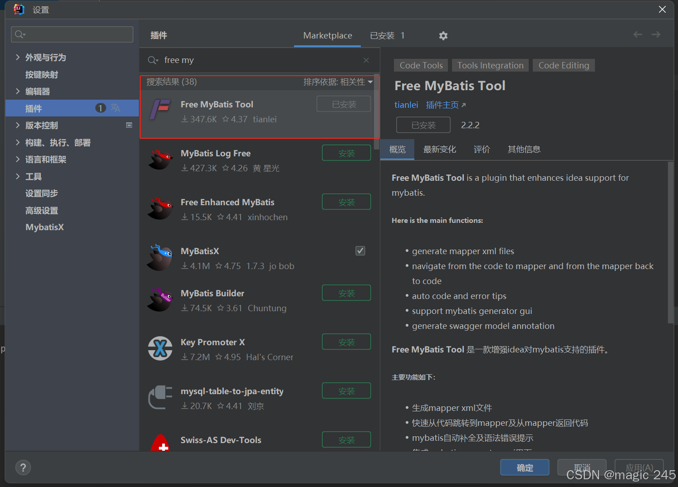Viewport: 678px width, 487px height.
Task: Expand the 外观与行为 settings node
Action: coord(18,57)
